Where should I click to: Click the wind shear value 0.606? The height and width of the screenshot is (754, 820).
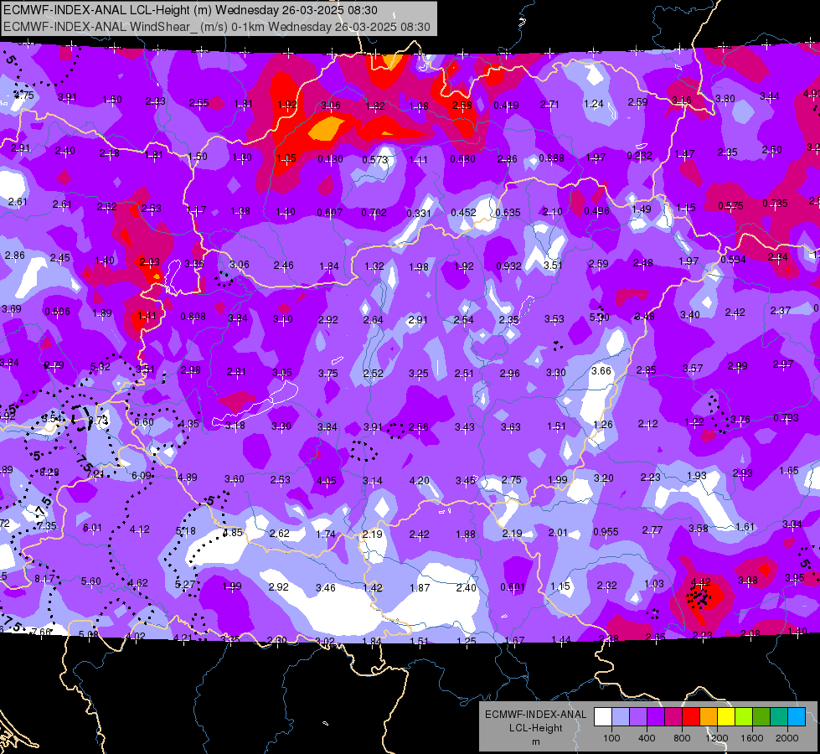tap(57, 312)
